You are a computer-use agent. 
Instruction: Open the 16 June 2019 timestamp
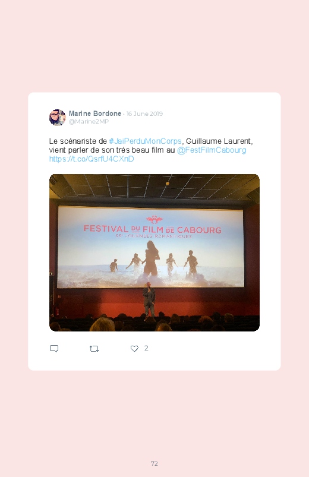(x=144, y=114)
